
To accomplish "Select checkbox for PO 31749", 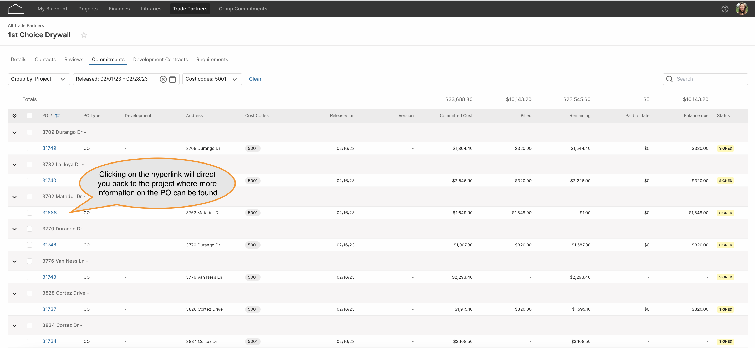I will pyautogui.click(x=30, y=148).
